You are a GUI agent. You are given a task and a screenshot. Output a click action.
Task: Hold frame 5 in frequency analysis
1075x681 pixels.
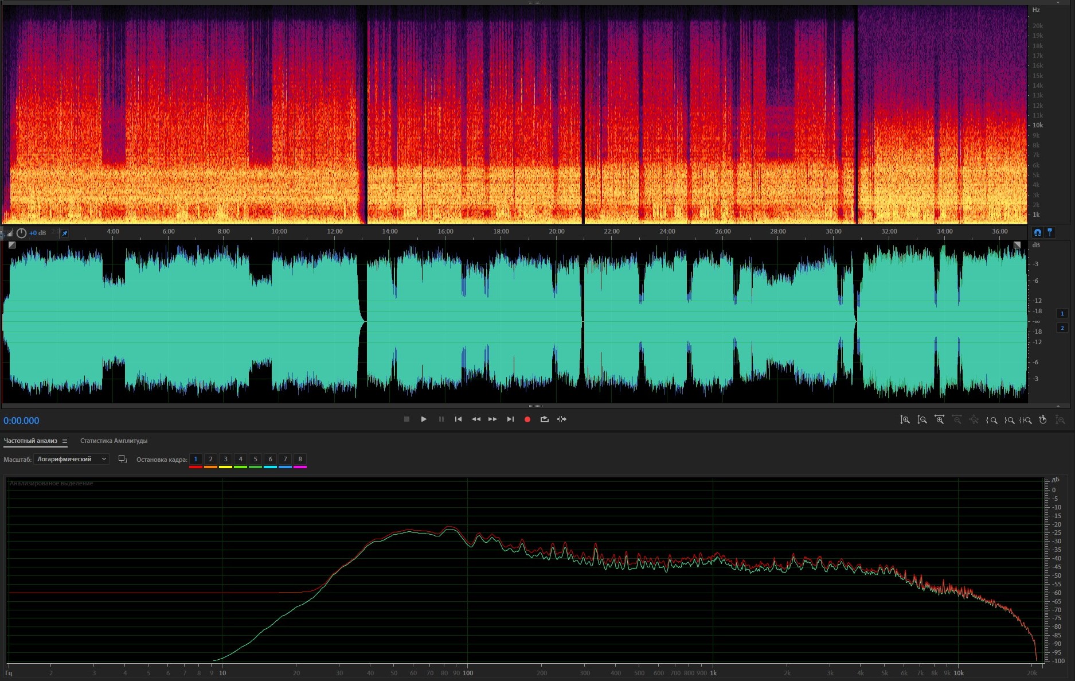coord(255,460)
